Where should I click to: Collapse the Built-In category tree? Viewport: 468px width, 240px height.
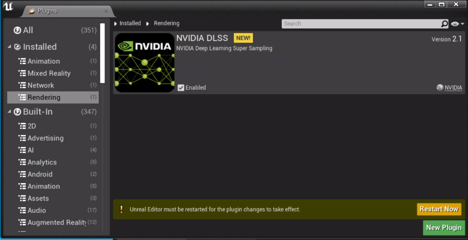point(9,112)
